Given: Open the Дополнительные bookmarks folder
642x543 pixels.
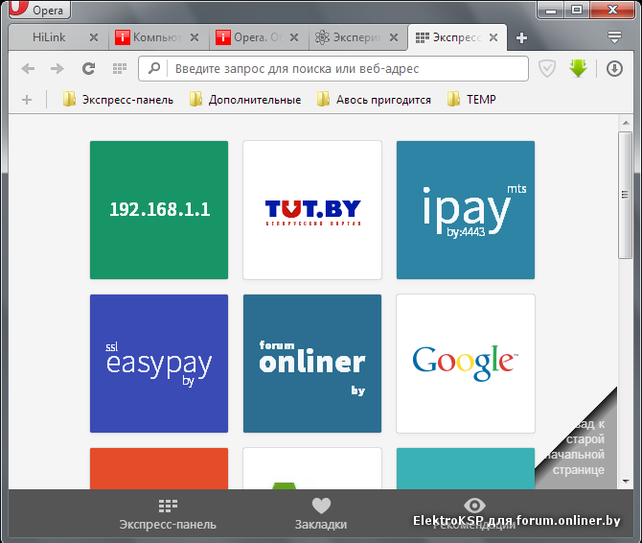Looking at the screenshot, I should 245,100.
